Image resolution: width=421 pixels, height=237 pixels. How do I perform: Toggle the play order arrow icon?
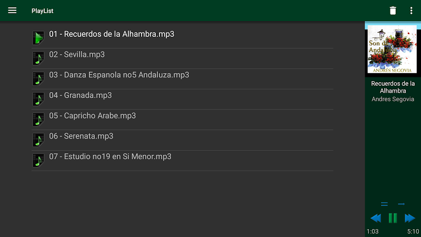click(x=402, y=204)
